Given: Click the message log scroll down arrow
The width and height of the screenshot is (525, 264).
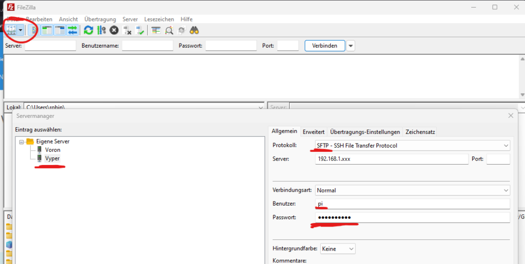Looking at the screenshot, I should (522, 95).
